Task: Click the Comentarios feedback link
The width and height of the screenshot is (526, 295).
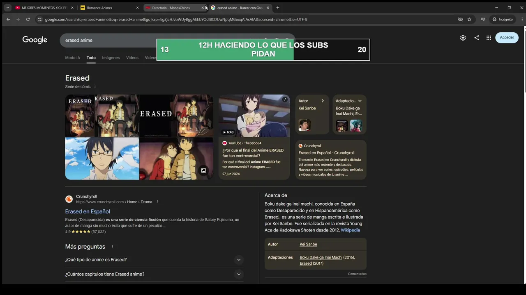Action: (357, 274)
